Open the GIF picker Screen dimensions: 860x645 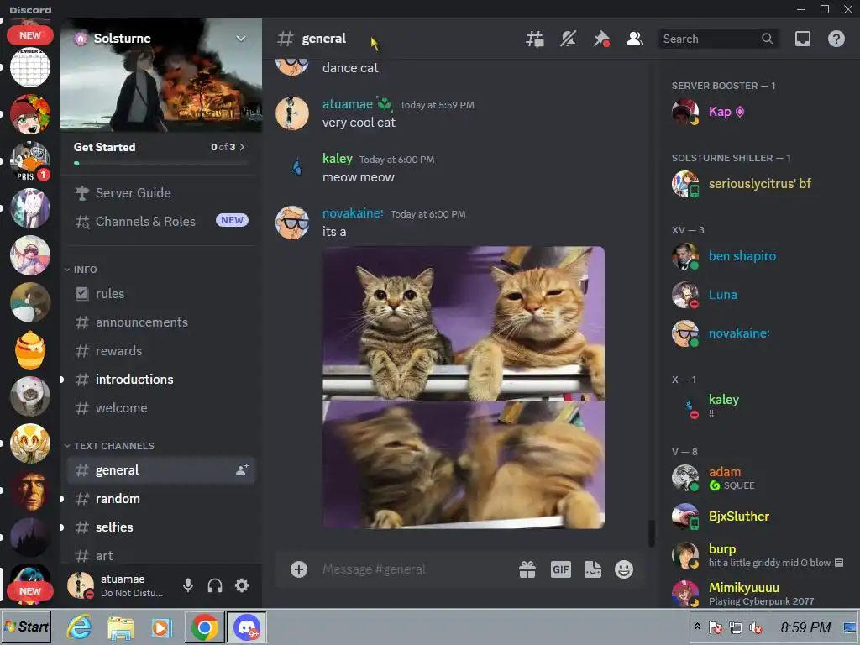pos(560,570)
